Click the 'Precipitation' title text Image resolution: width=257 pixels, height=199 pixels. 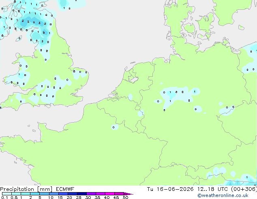point(17,189)
